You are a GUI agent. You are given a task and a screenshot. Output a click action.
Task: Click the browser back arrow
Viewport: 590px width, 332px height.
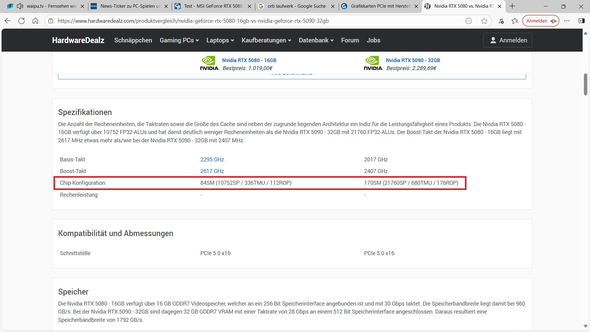tap(8, 21)
